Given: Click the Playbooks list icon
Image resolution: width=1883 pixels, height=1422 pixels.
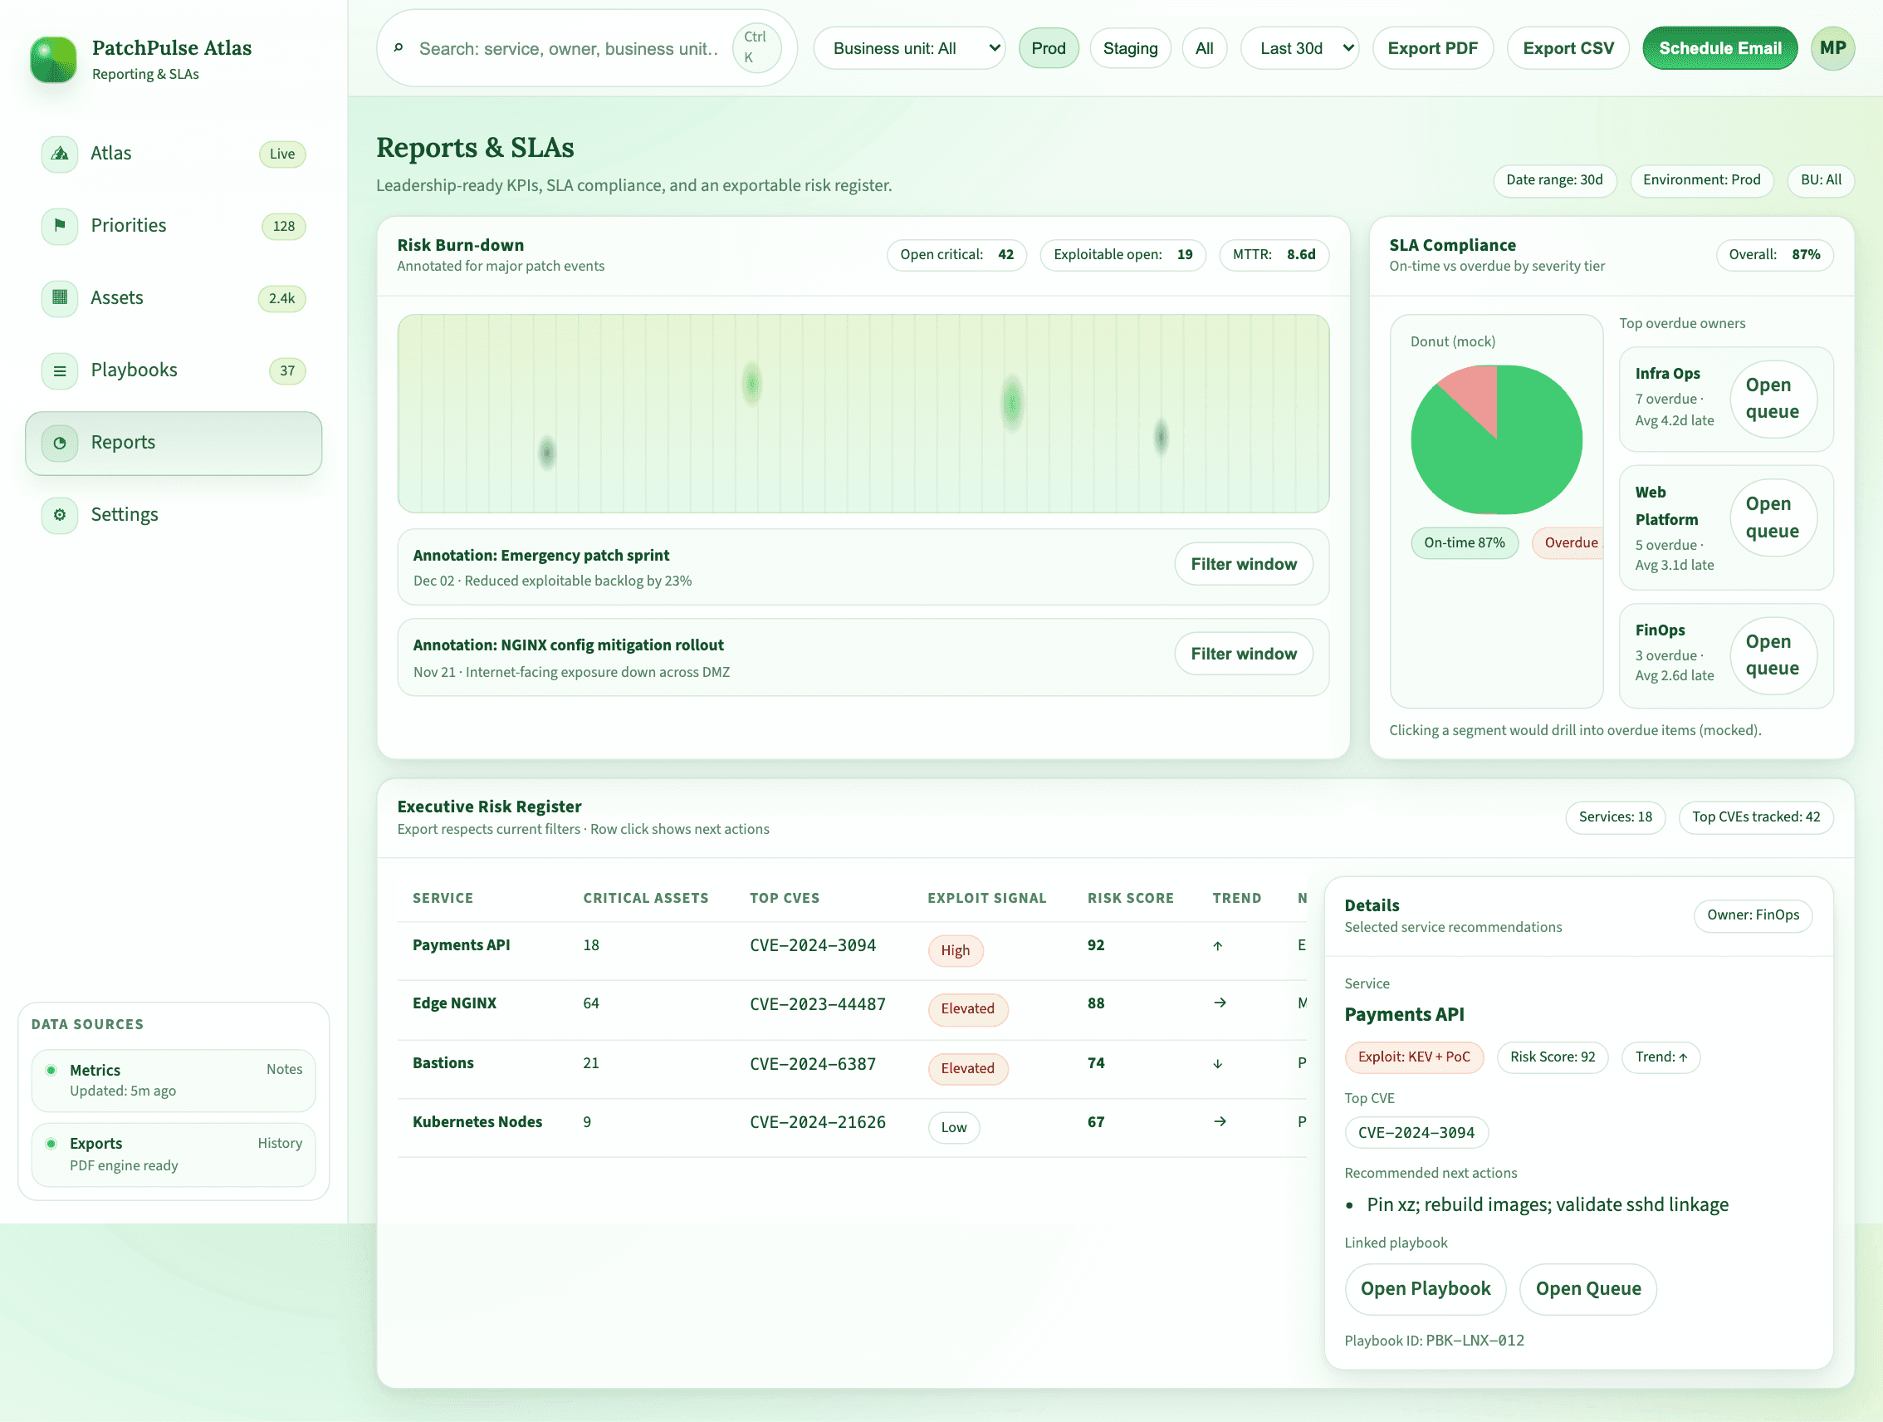Looking at the screenshot, I should coord(60,370).
